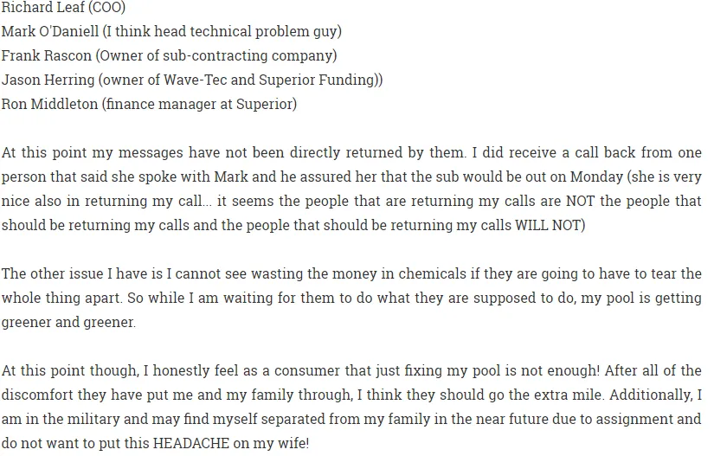Click the name Richard Leaf (COO)
Viewport: 714px width, 456px height.
[63, 7]
